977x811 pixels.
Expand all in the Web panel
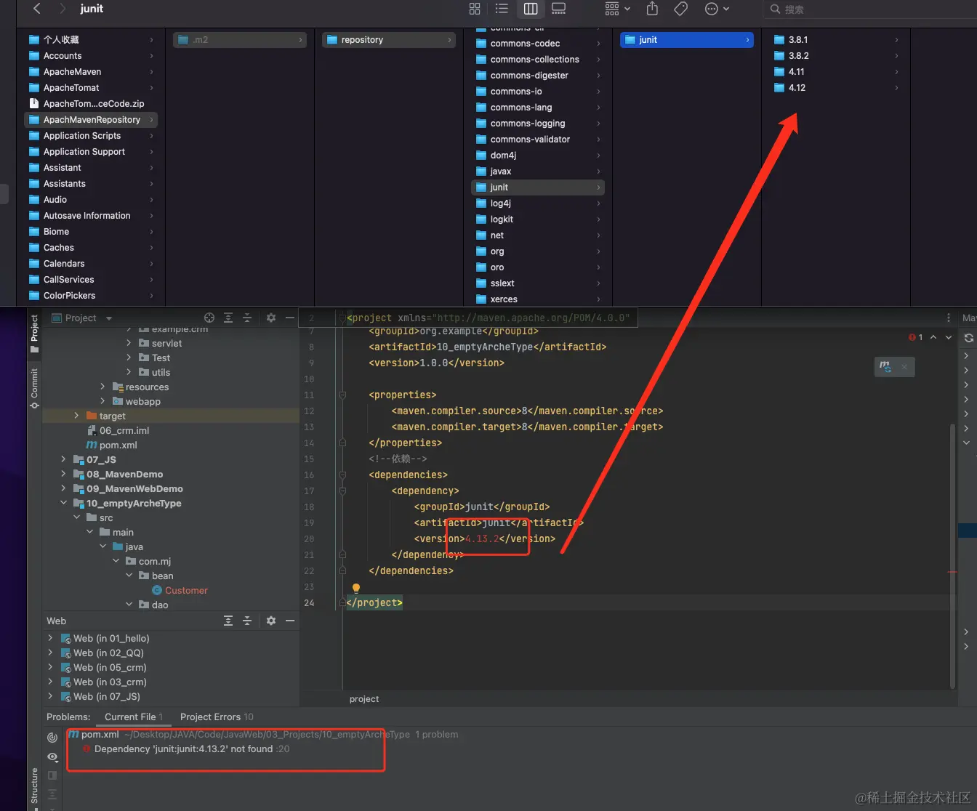pyautogui.click(x=228, y=621)
